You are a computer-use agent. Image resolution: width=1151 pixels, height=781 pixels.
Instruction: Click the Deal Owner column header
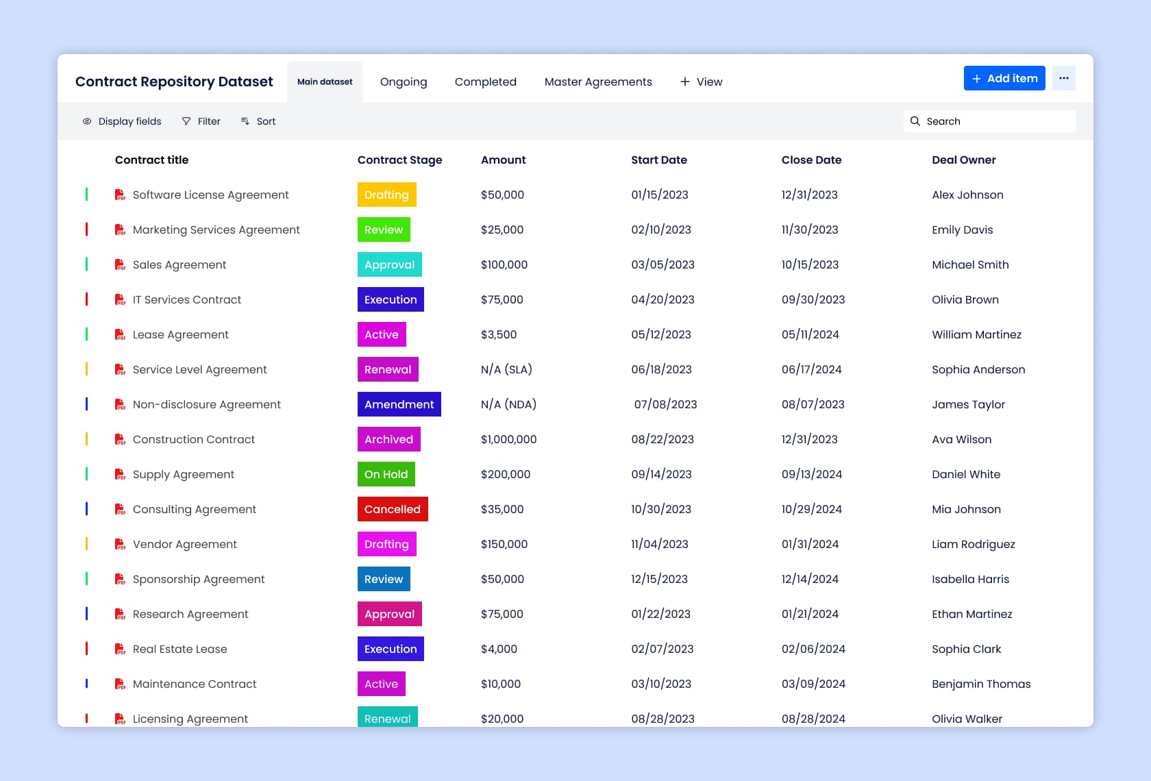[x=963, y=160]
